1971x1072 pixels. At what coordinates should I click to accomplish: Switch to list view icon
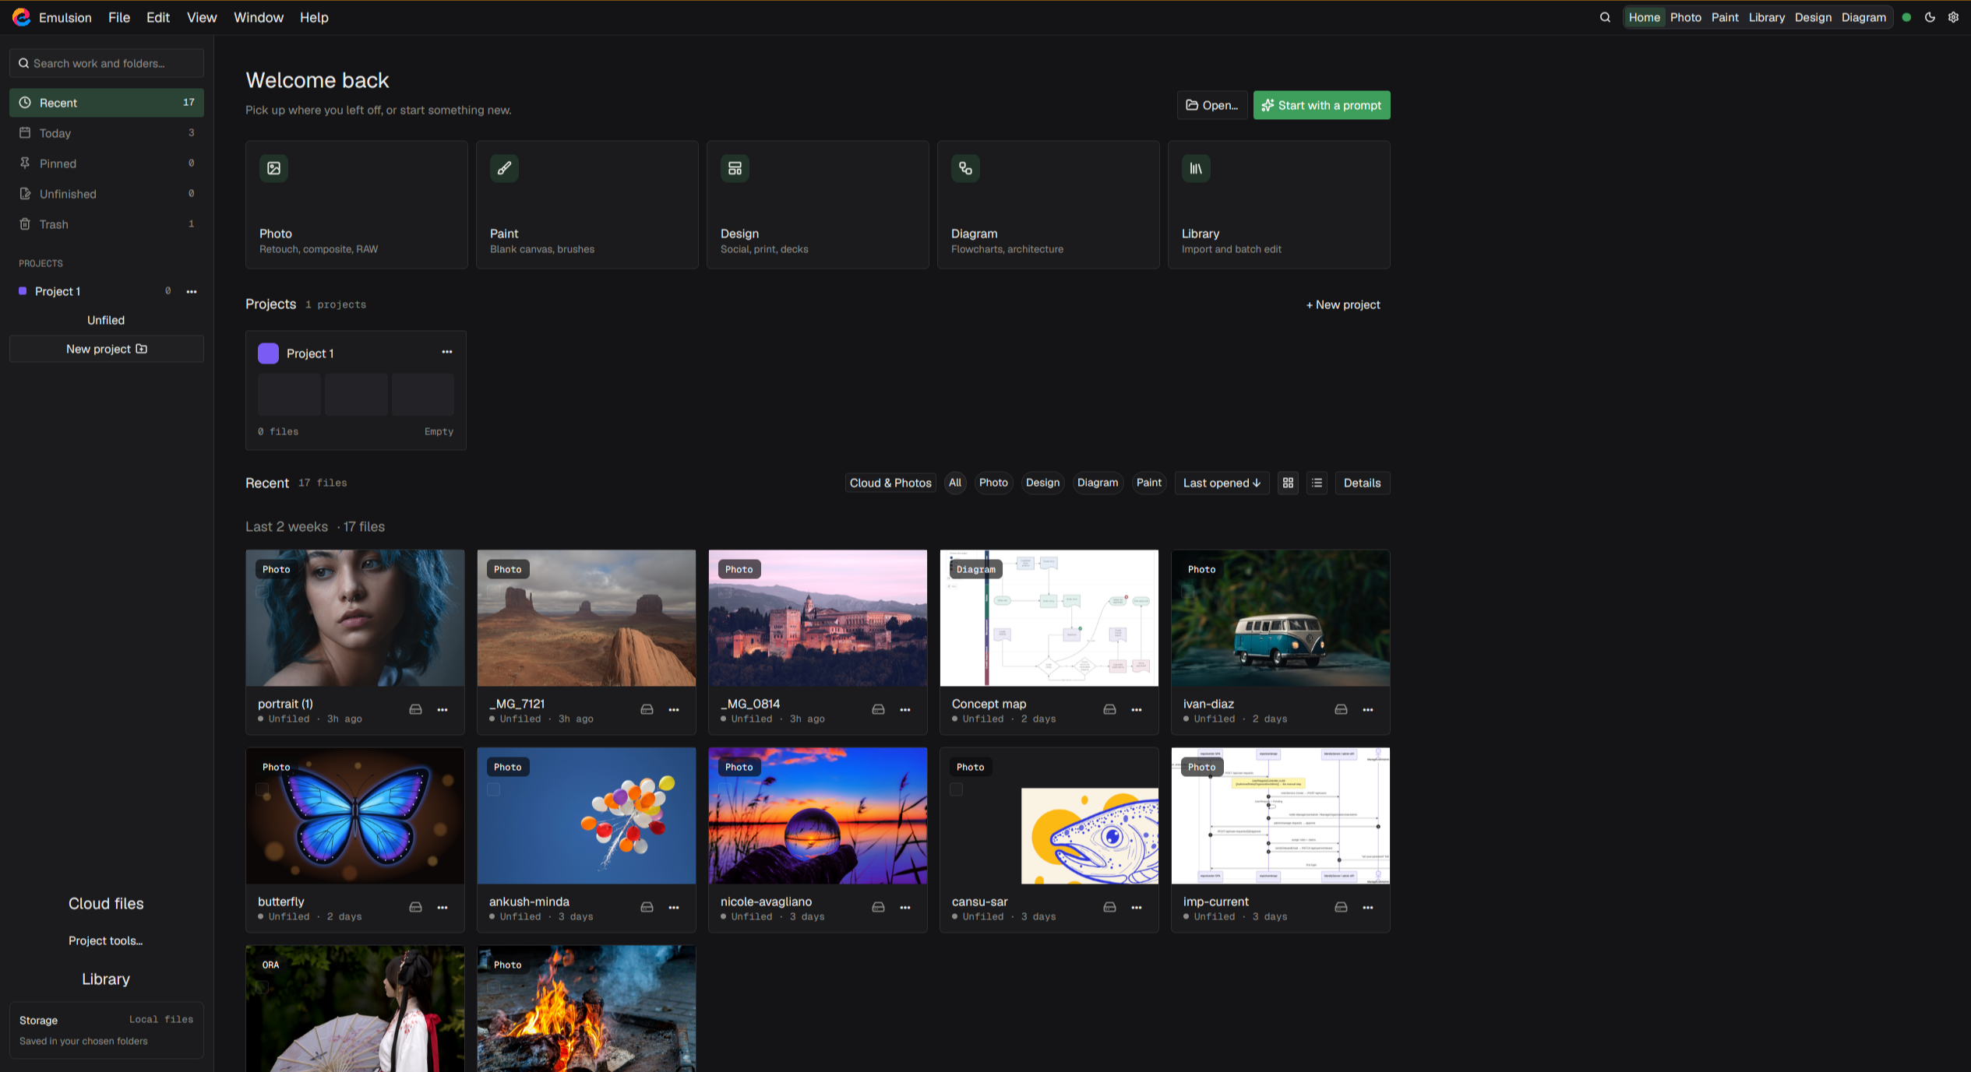pos(1317,483)
